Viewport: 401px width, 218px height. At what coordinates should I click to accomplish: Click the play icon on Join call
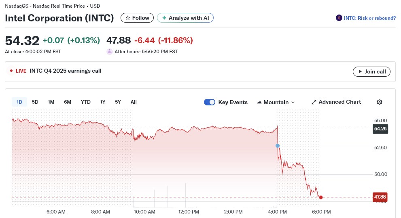[360, 71]
